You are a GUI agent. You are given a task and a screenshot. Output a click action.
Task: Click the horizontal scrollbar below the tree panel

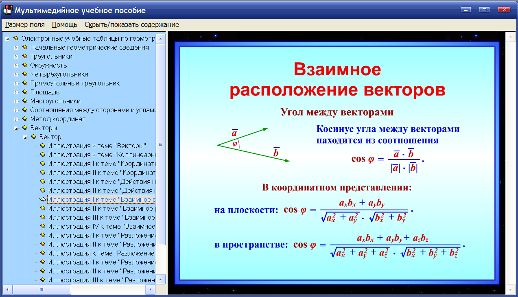(x=42, y=289)
